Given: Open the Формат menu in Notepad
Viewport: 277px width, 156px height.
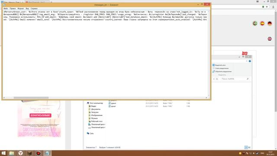Looking at the screenshot, I should 21,8.
